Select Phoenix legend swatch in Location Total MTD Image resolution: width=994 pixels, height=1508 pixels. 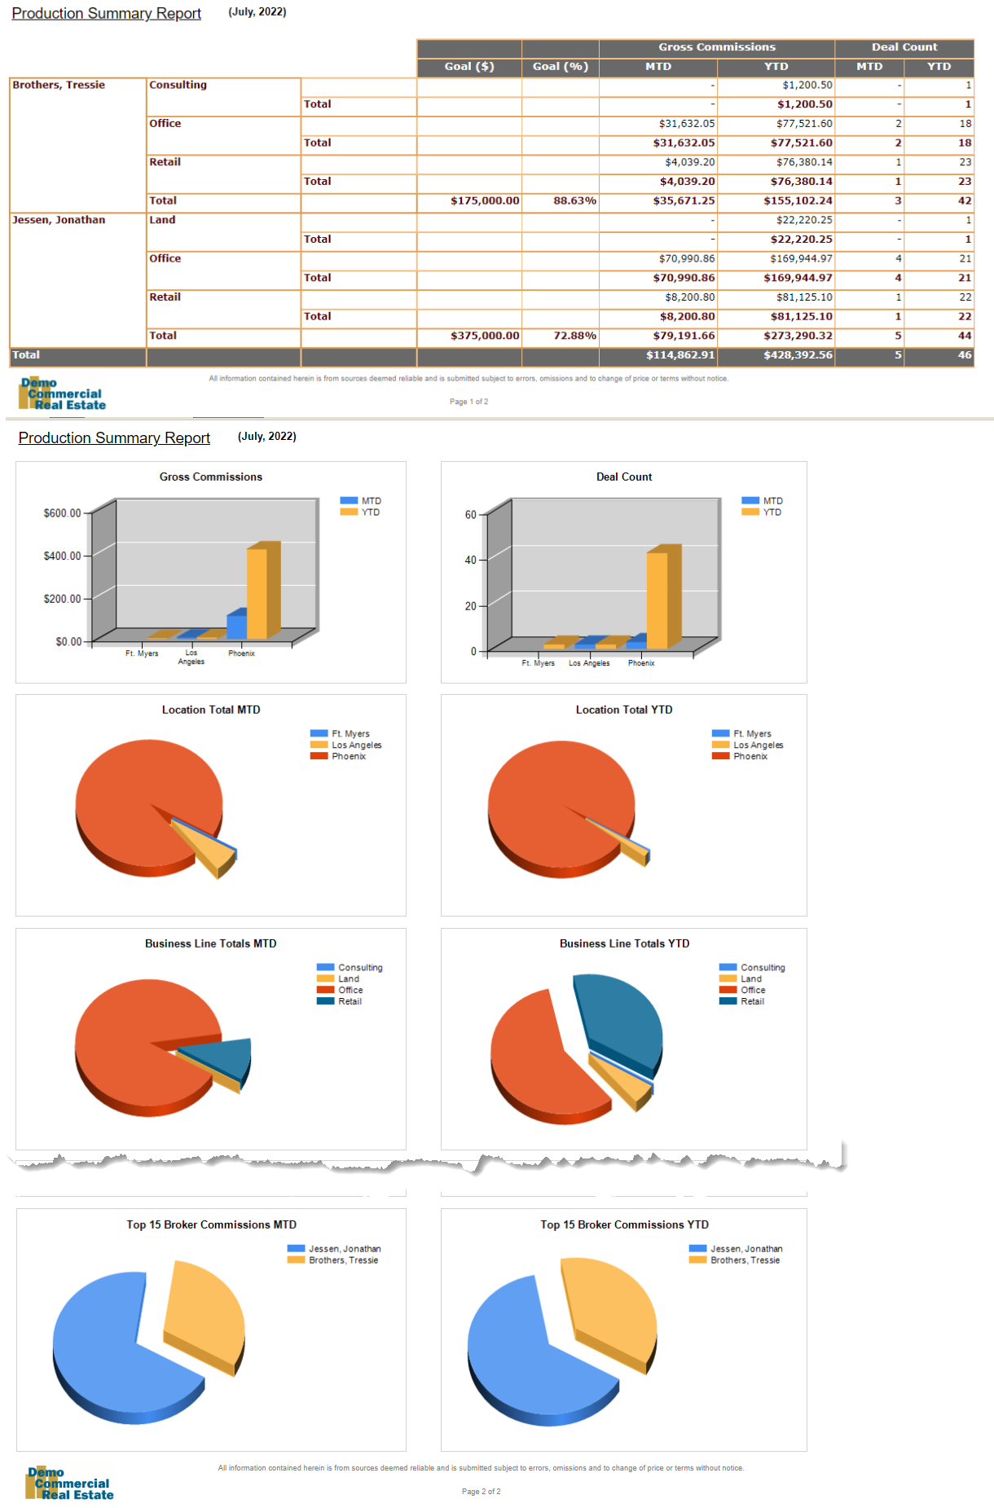319,757
